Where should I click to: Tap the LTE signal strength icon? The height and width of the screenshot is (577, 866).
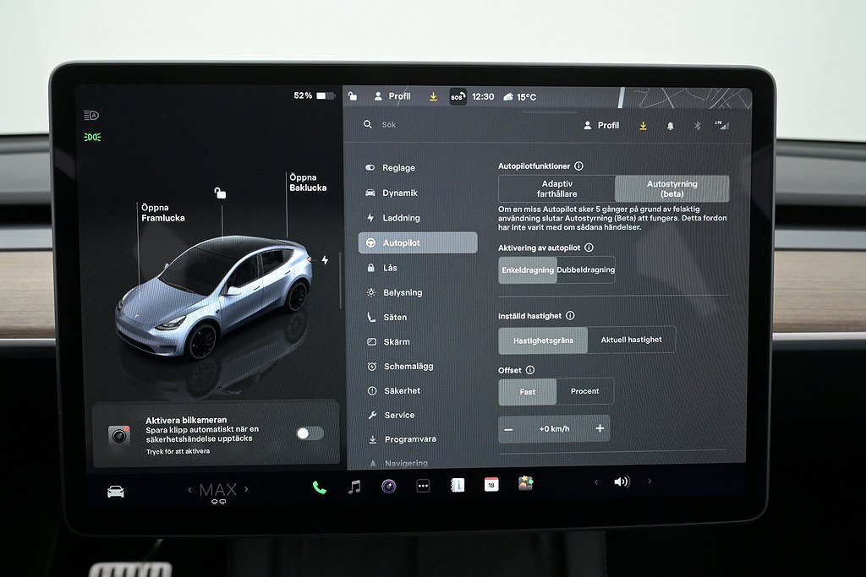[722, 125]
